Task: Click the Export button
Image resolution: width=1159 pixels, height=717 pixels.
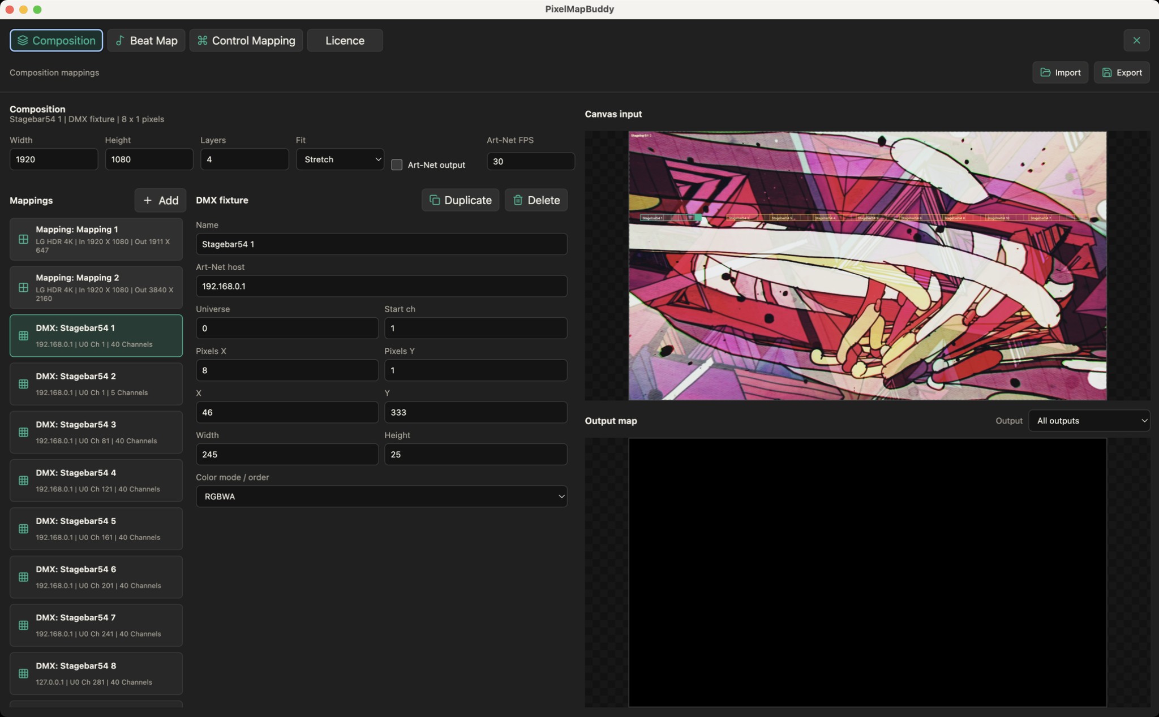Action: (1122, 72)
